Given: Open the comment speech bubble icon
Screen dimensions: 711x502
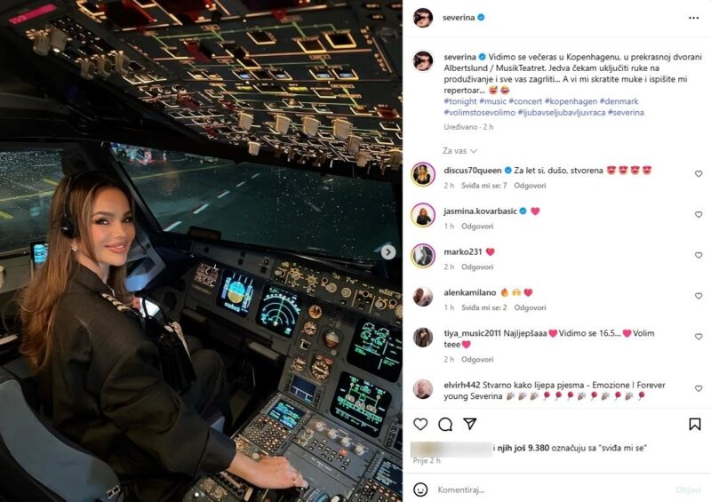Looking at the screenshot, I should pos(445,424).
